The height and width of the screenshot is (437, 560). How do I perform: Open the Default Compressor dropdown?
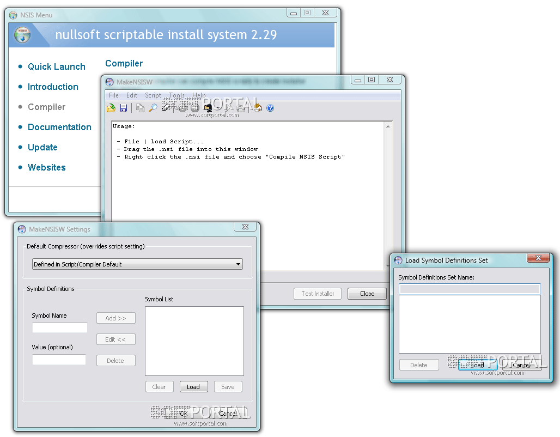137,264
